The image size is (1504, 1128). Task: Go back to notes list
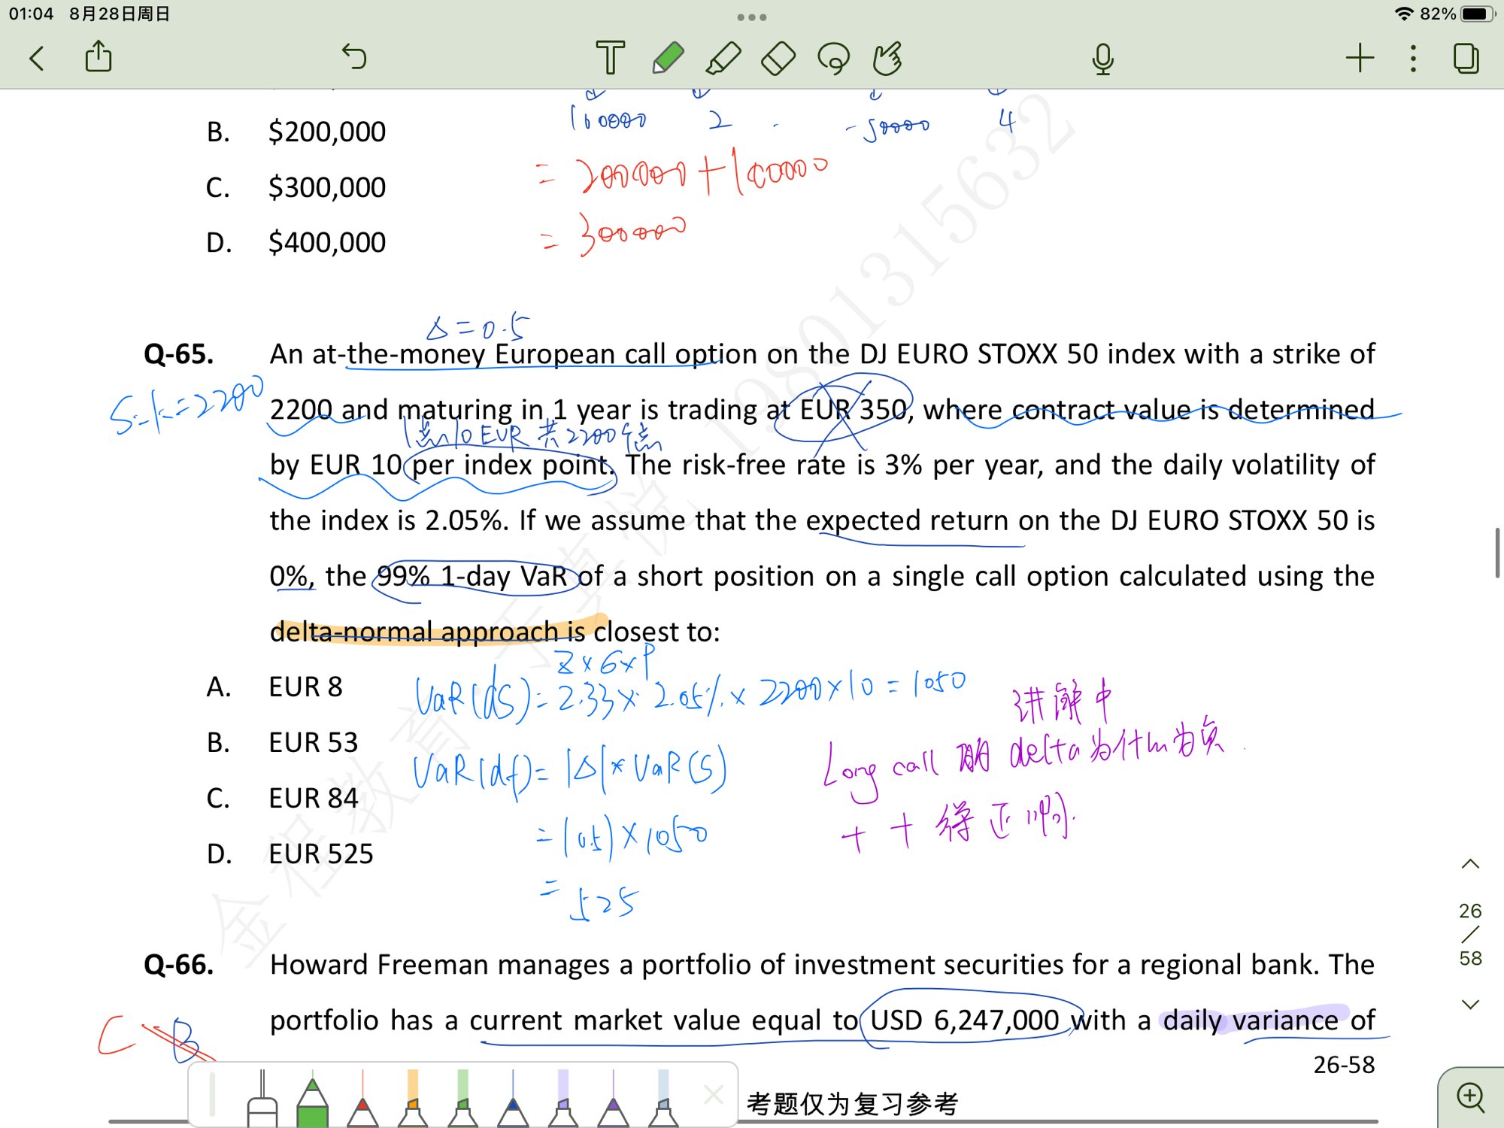[x=37, y=58]
